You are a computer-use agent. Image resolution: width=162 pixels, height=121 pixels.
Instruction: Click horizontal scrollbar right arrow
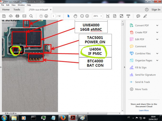click(x=120, y=113)
